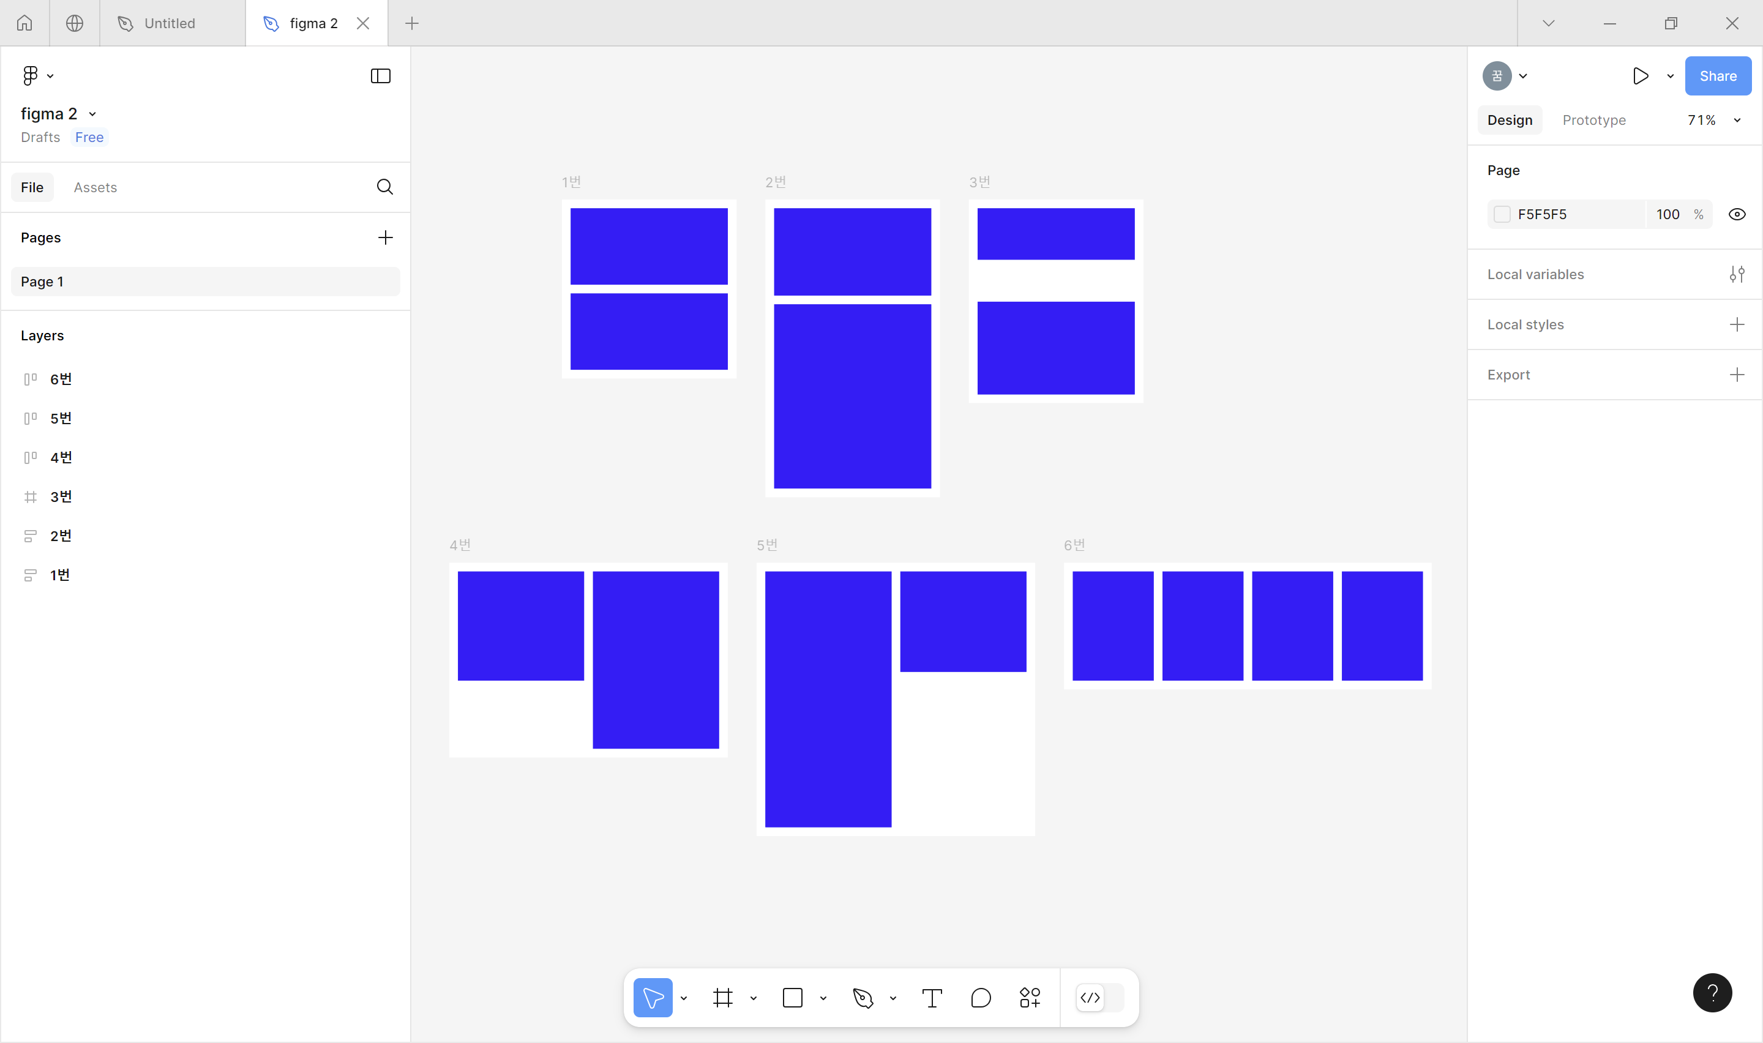Image resolution: width=1763 pixels, height=1043 pixels.
Task: Click the Free plan badge
Action: pyautogui.click(x=89, y=137)
